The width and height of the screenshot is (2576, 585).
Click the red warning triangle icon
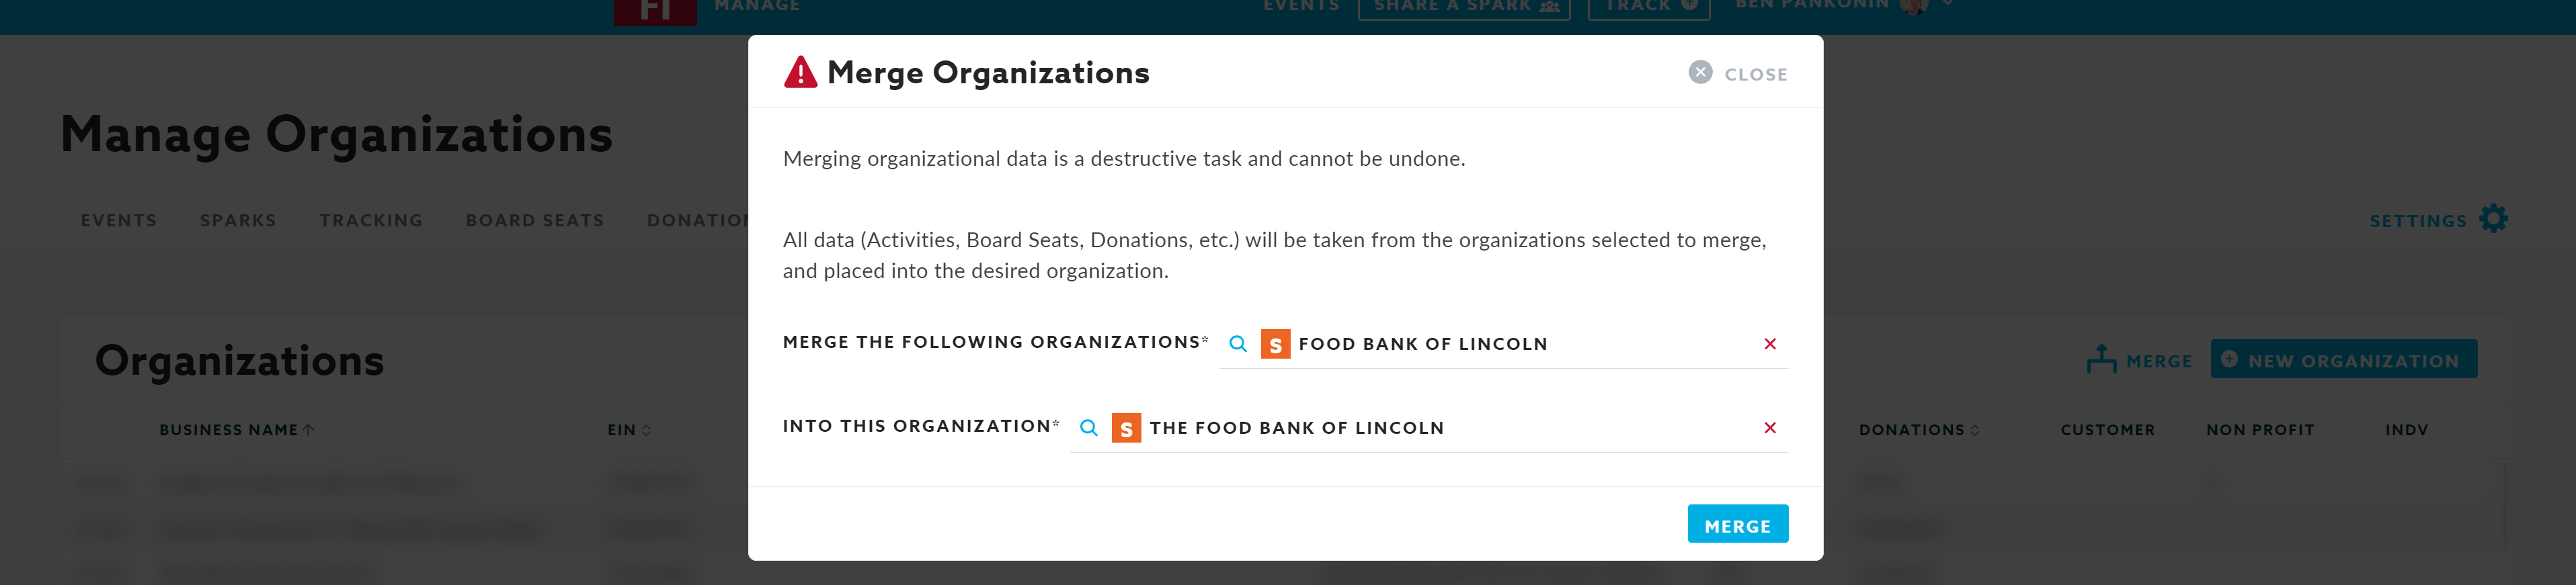[x=800, y=73]
